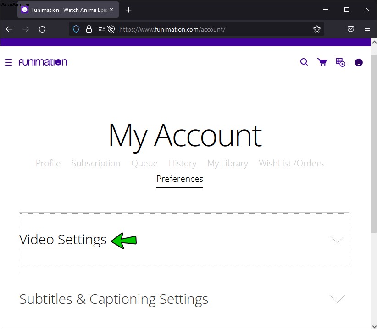Switch to the My Library tab

click(227, 163)
